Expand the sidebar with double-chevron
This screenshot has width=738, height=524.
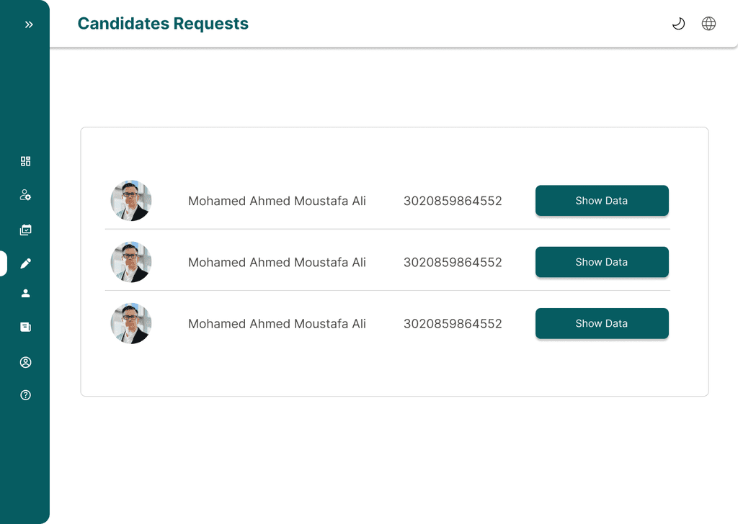pos(29,24)
